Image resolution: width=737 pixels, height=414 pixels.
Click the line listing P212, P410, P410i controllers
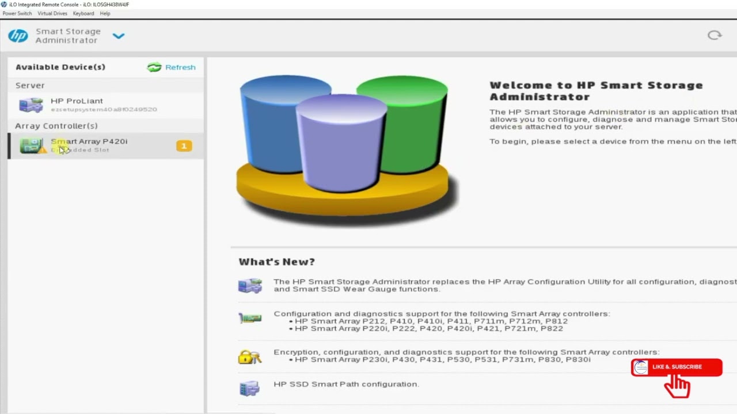tap(431, 321)
